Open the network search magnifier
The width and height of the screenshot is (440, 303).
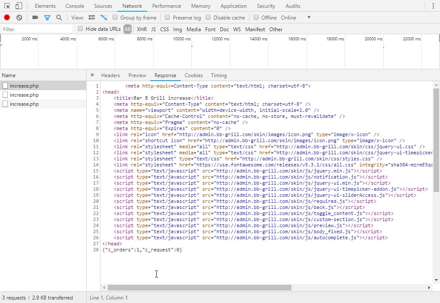click(59, 17)
